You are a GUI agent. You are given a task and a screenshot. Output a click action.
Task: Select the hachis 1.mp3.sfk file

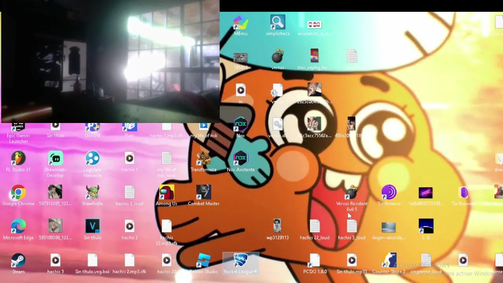(167, 130)
